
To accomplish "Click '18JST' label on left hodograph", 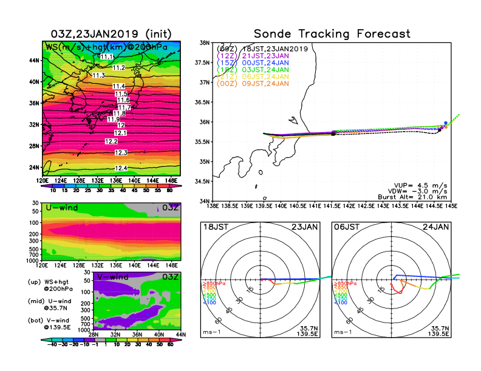I will point(216,227).
